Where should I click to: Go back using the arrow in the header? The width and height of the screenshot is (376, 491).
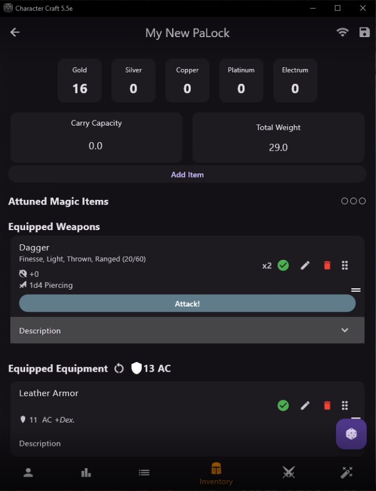click(14, 32)
